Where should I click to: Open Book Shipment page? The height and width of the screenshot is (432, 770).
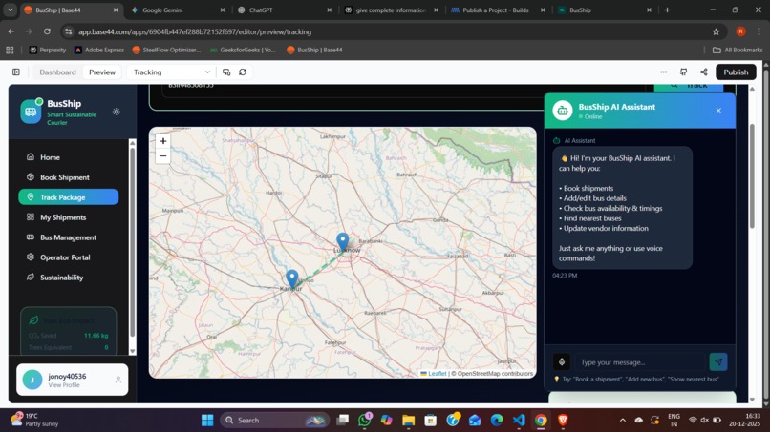pos(68,177)
